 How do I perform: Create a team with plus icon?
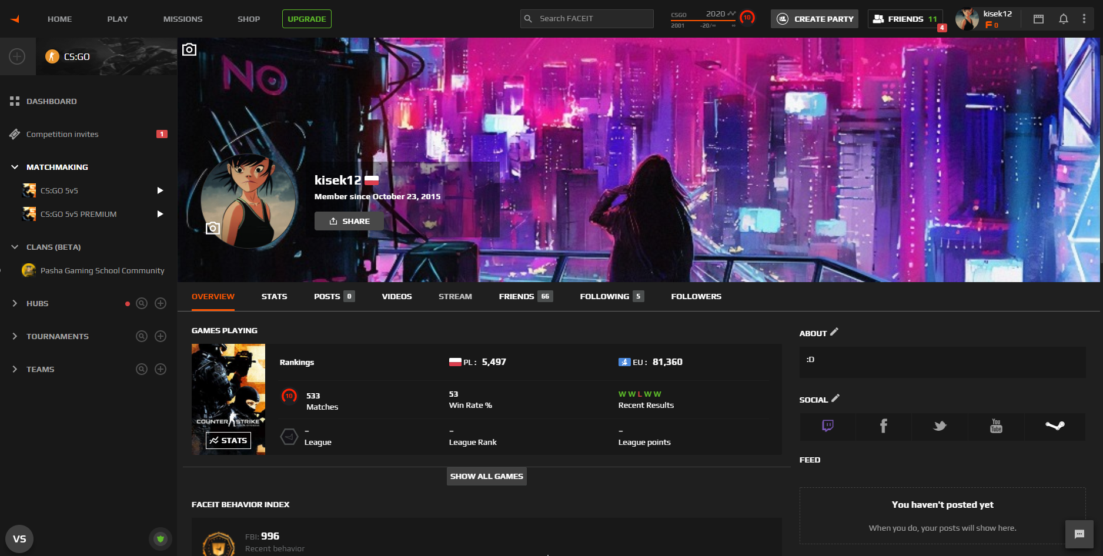click(x=161, y=369)
